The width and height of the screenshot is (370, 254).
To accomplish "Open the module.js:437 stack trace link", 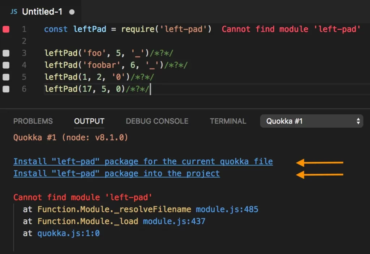I will [x=174, y=222].
